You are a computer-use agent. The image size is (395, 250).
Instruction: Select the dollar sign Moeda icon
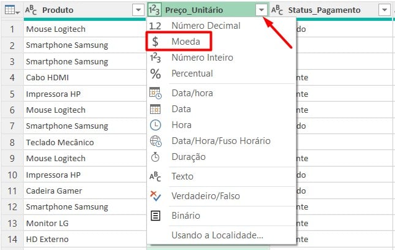click(x=156, y=42)
